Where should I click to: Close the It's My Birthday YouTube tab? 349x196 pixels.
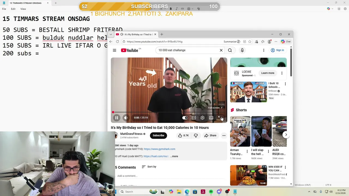(155, 34)
